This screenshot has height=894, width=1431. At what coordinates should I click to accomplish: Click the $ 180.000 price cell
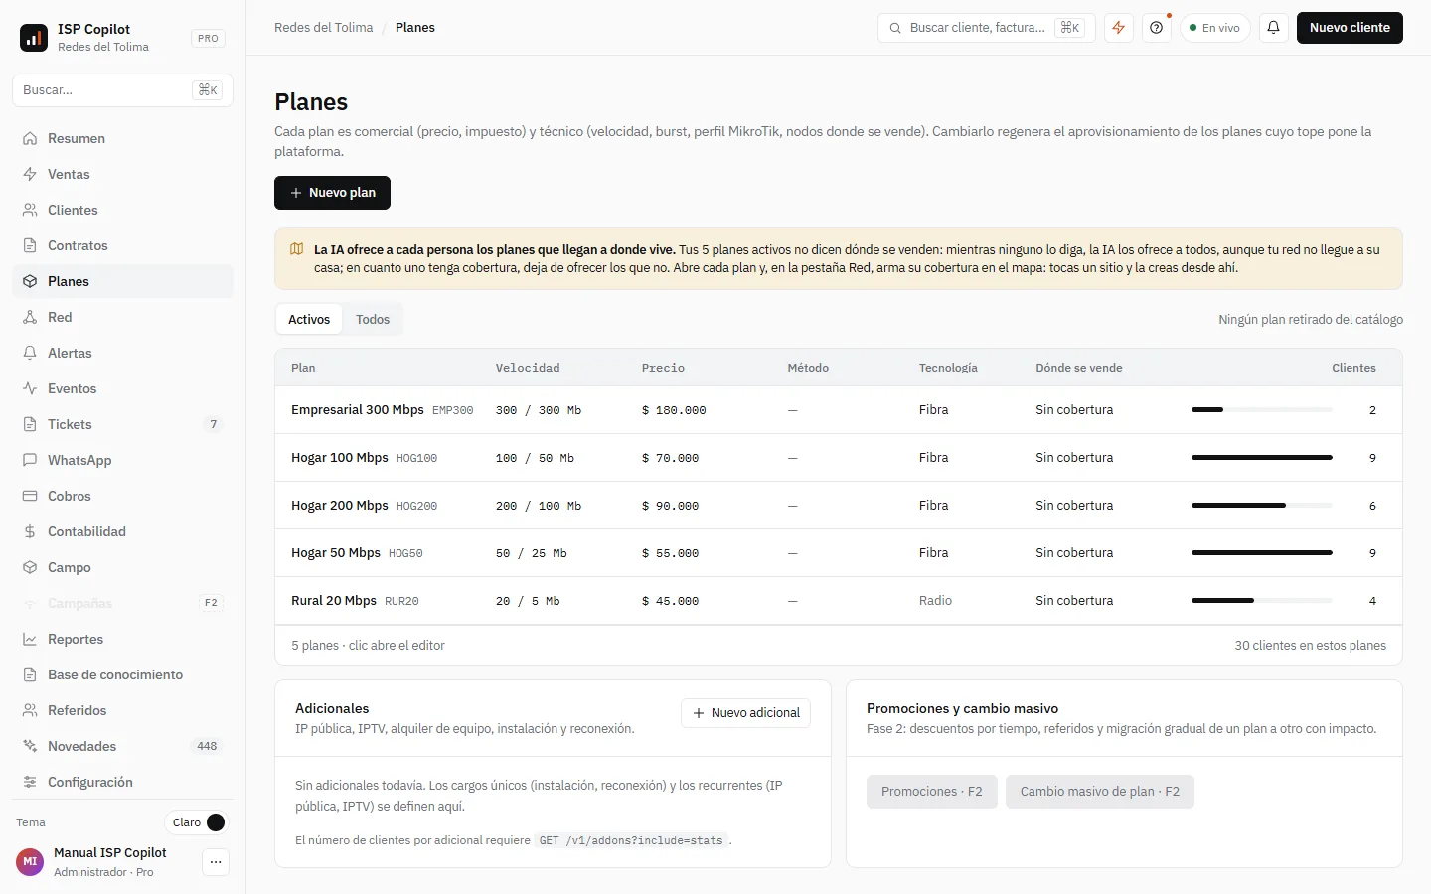(x=674, y=410)
